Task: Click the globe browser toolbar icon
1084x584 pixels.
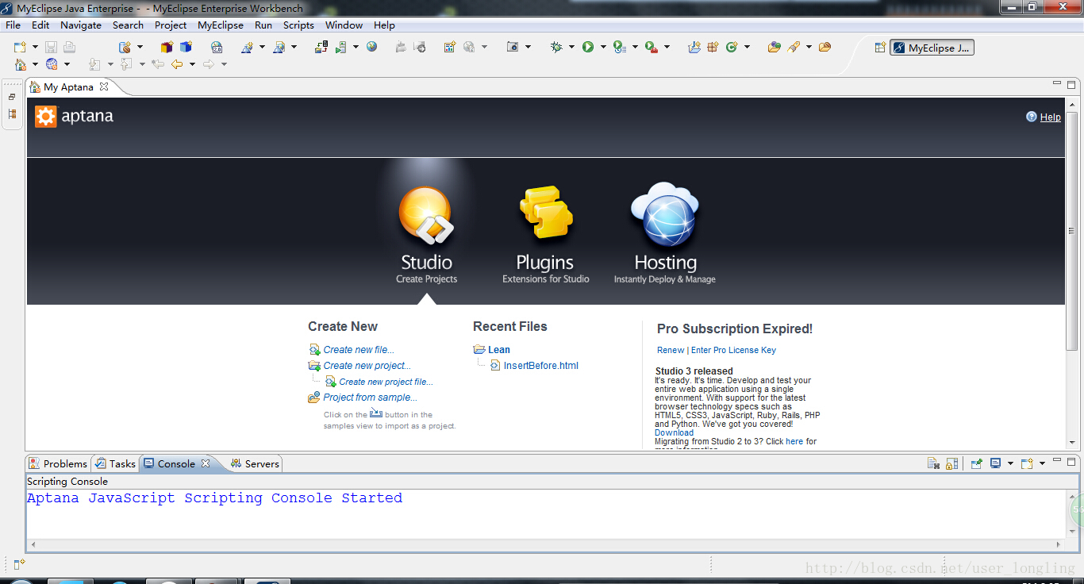Action: pyautogui.click(x=371, y=47)
